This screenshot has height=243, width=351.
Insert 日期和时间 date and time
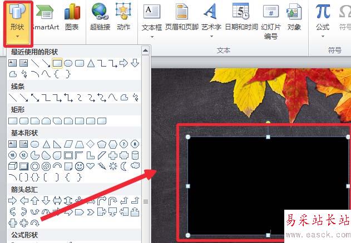tap(241, 18)
